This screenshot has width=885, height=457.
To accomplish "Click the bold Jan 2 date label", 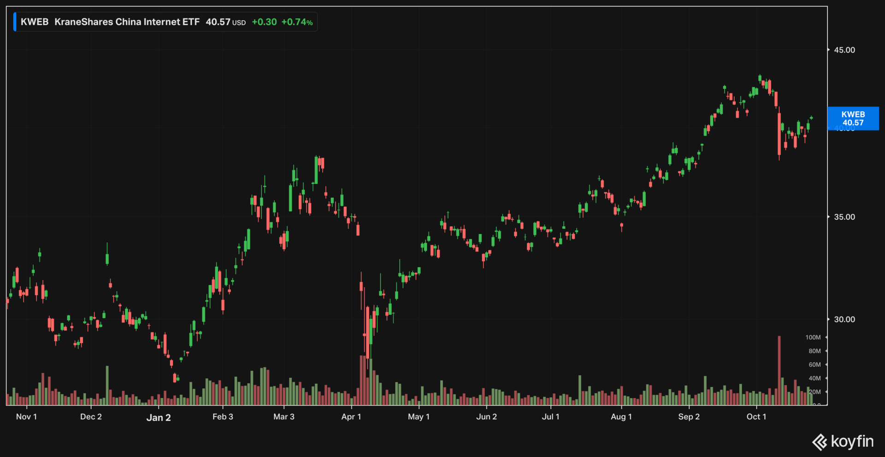I will (159, 417).
